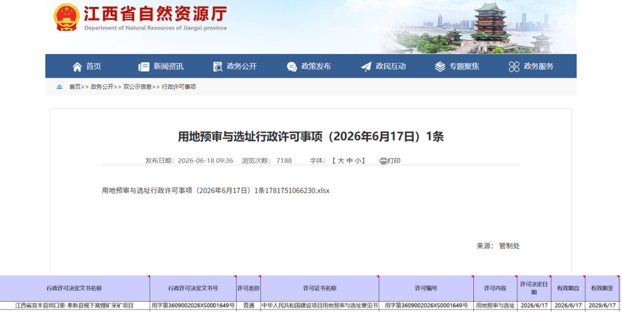The width and height of the screenshot is (622, 312).
Task: Click the national emblem logo
Action: (x=67, y=17)
